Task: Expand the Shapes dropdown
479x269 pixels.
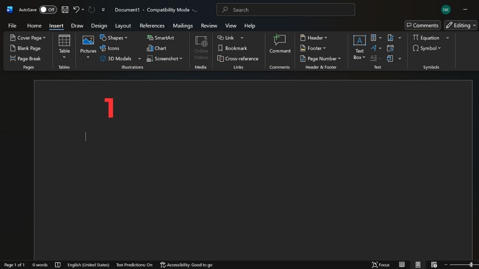Action: [x=114, y=38]
